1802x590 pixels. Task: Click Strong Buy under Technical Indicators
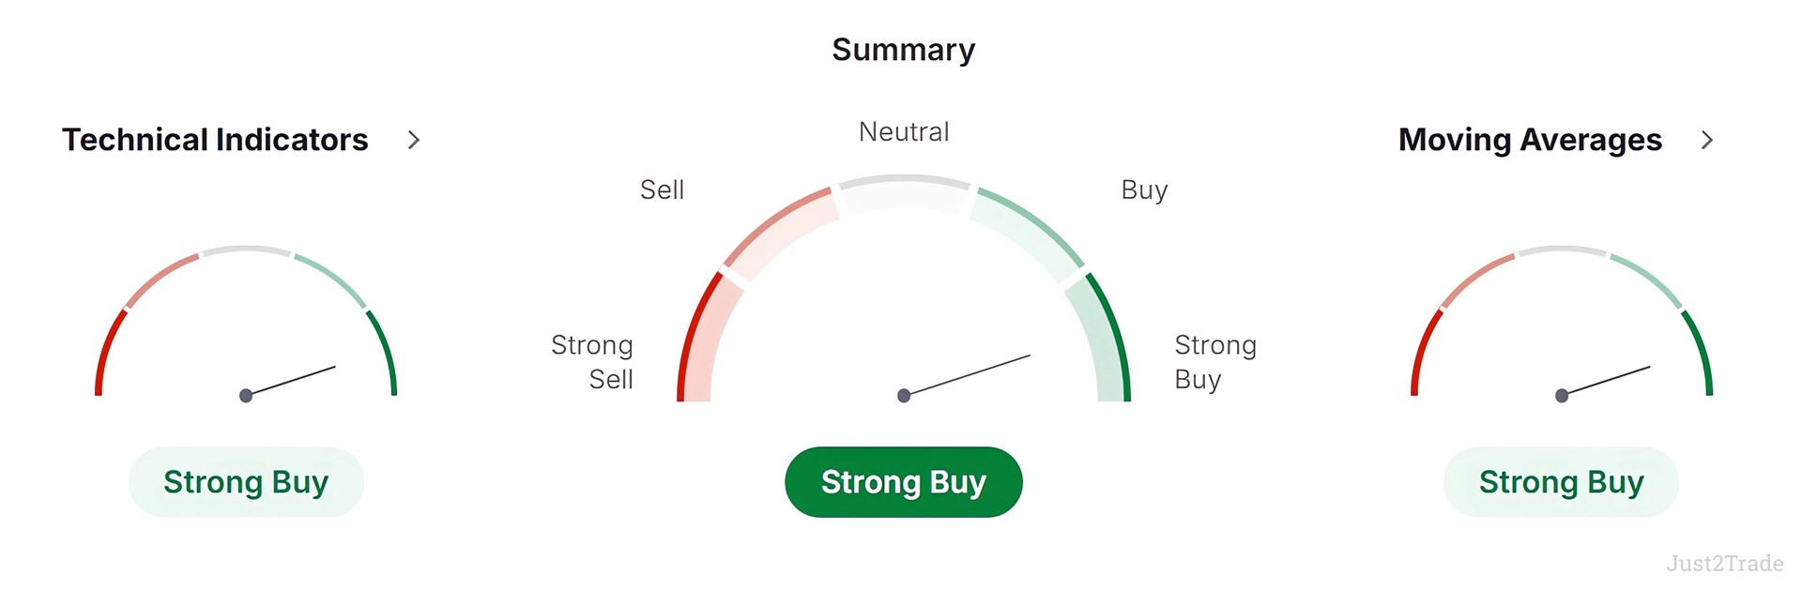point(246,482)
